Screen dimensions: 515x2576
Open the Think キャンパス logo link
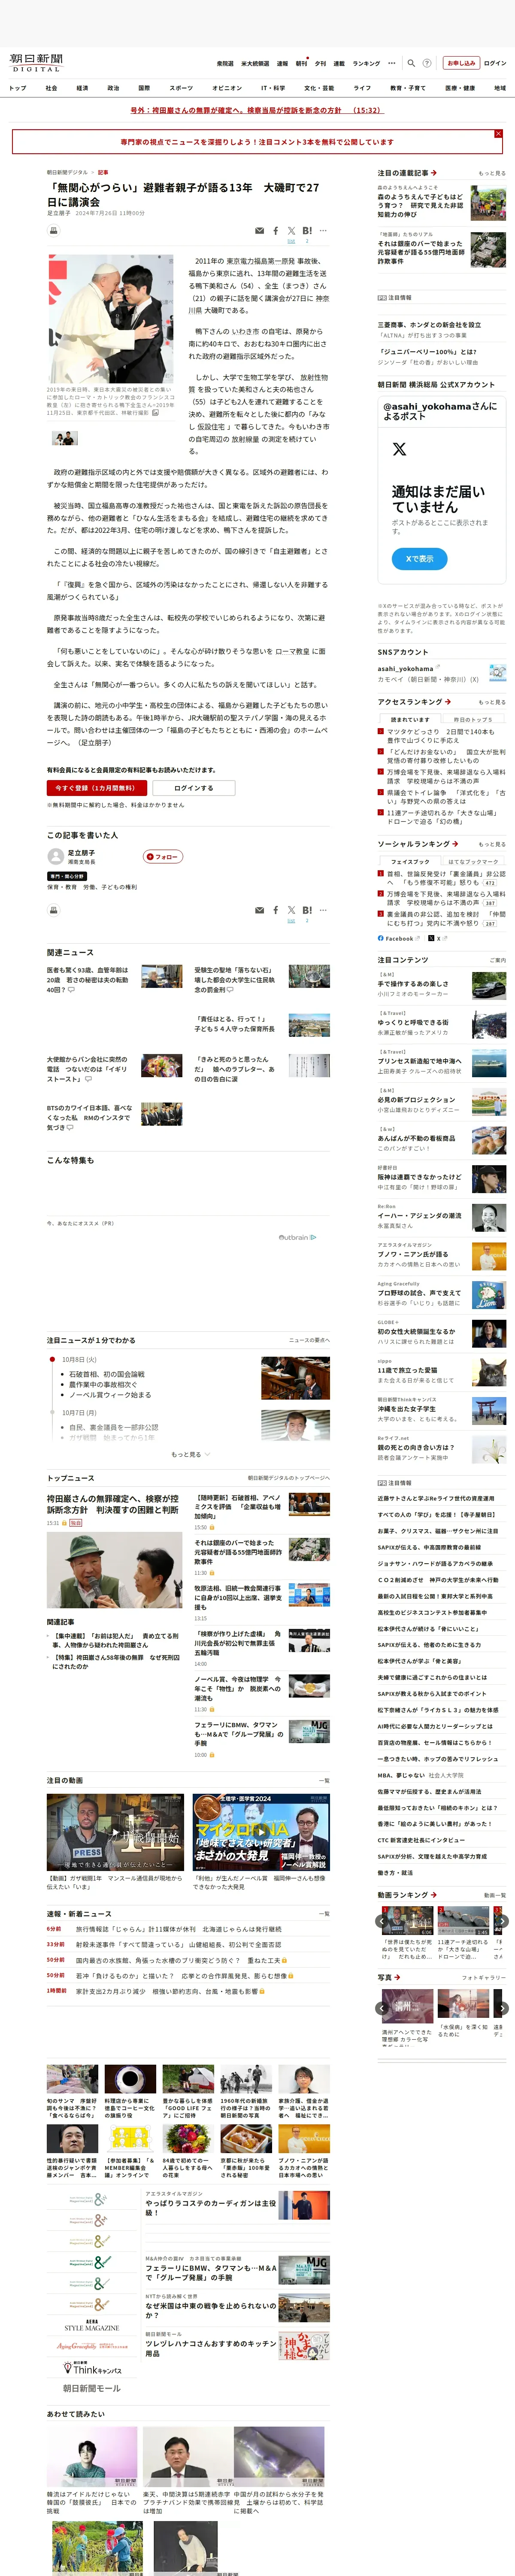coord(92,2368)
